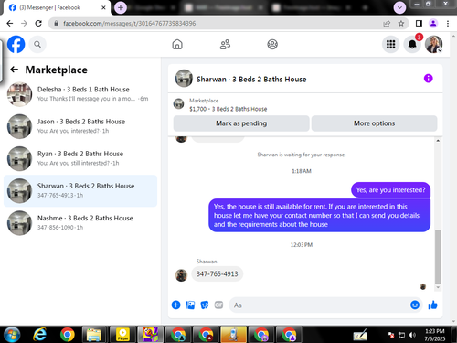Viewport: 457px width, 343px height.
Task: Click Sharwan's avatar in chat header
Action: point(184,79)
